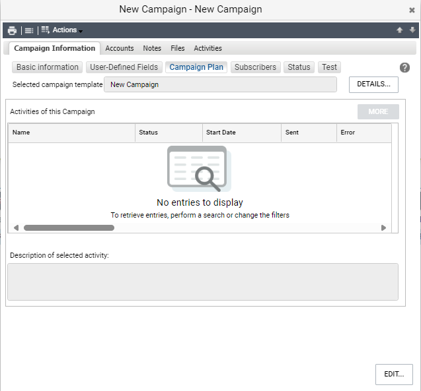This screenshot has width=421, height=391.
Task: Click the right arrow of horizontal scrollbar
Action: (x=383, y=227)
